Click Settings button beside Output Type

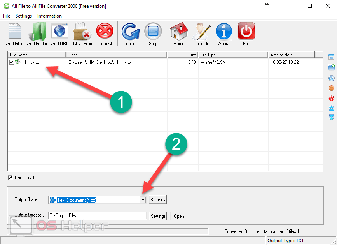[158, 200]
